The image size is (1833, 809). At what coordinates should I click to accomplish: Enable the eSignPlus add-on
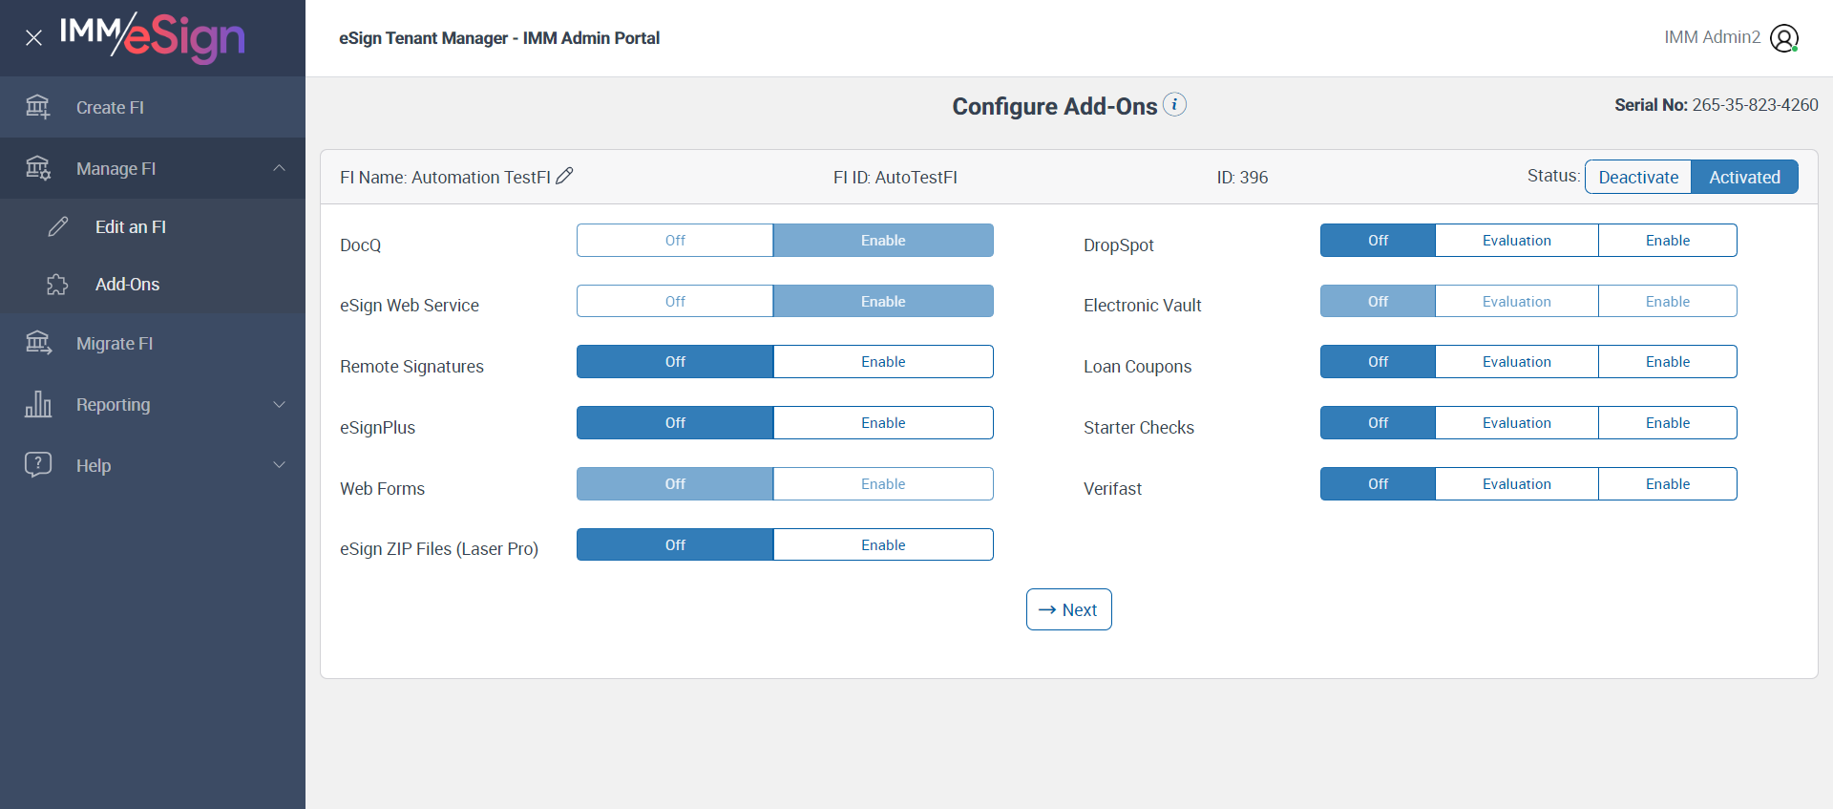[x=882, y=423]
